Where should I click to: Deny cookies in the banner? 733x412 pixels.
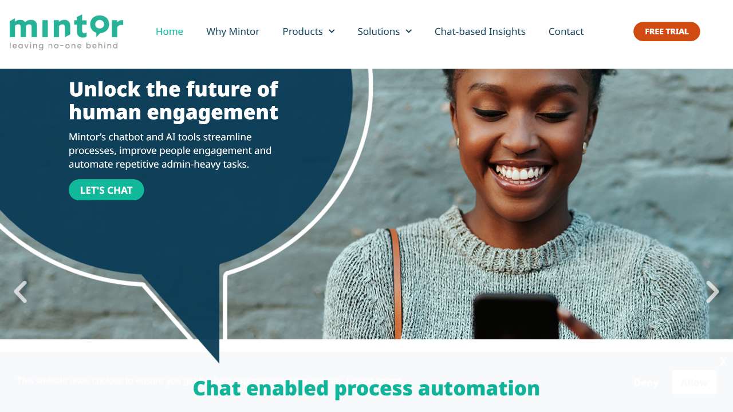click(x=646, y=382)
